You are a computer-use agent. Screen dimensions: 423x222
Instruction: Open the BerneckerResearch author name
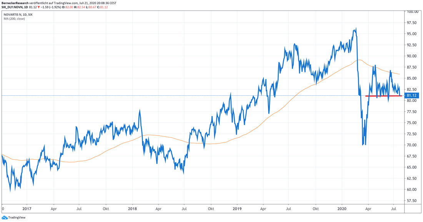tap(15, 3)
